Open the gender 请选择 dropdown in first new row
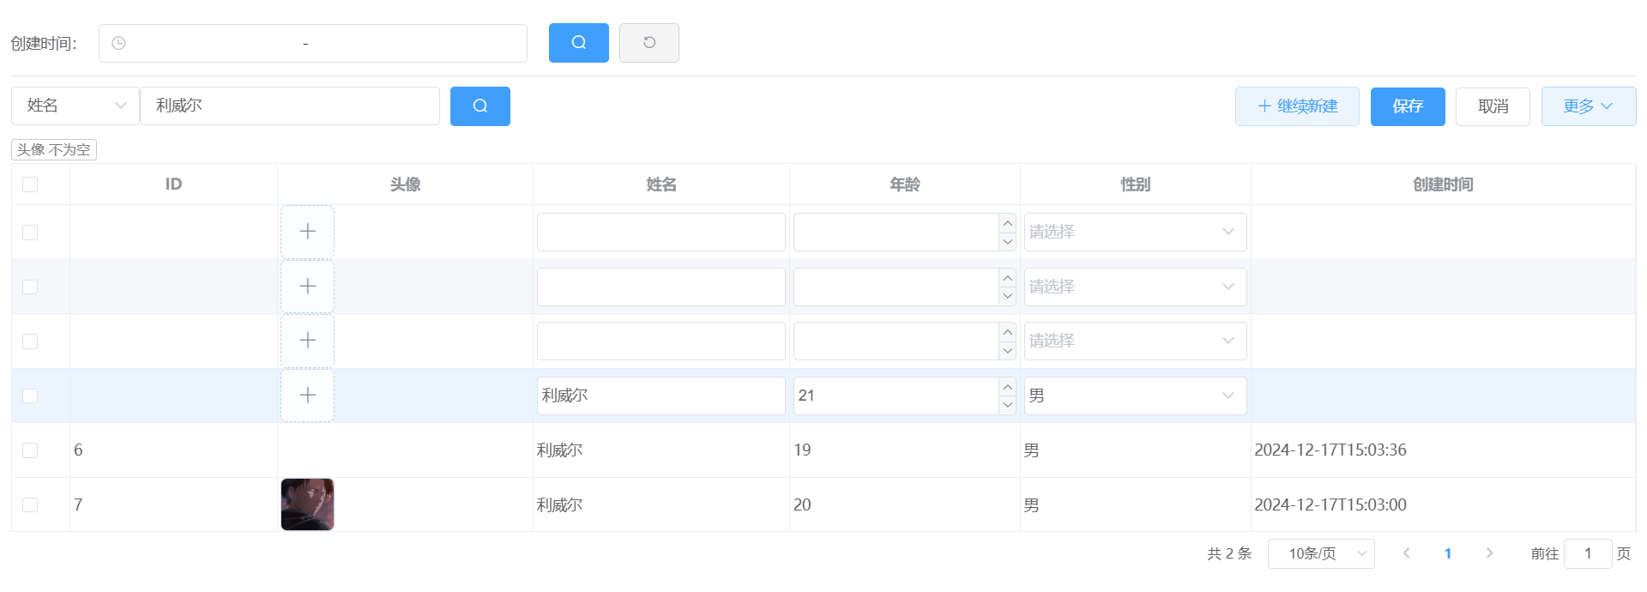Screen dimensions: 1647x592 tap(1135, 232)
